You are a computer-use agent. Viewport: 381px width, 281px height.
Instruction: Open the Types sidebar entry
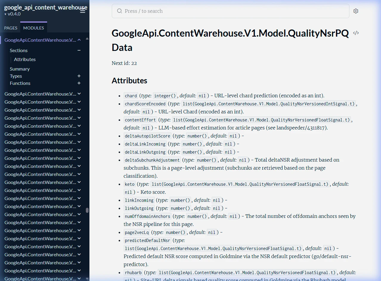click(16, 76)
